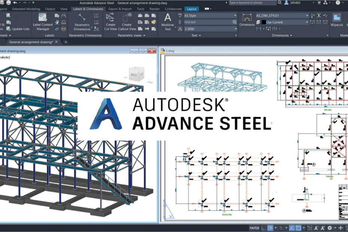The height and width of the screenshot is (232, 348).
Task: Click the linear dimension icon below Use Current
Action: click(259, 29)
